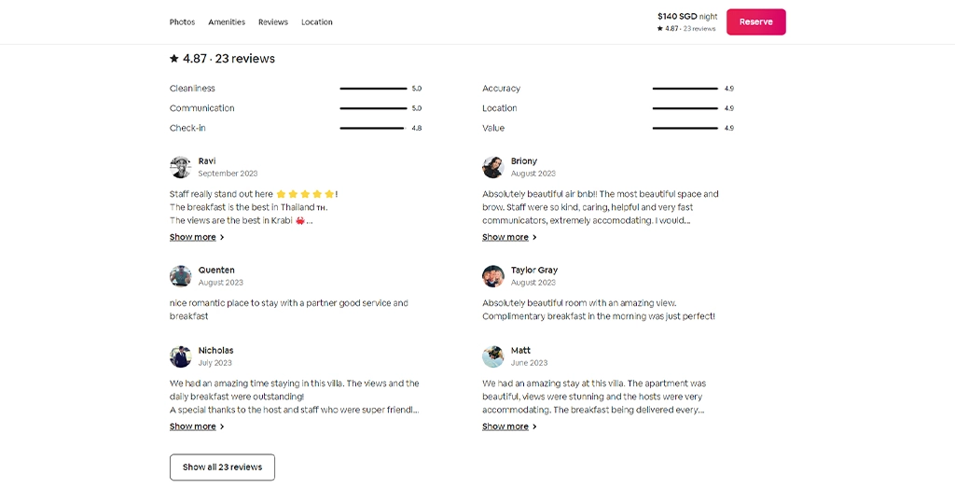Screen dimensions: 955x502
Task: Click the June 2023 date under Matt
Action: tap(530, 363)
